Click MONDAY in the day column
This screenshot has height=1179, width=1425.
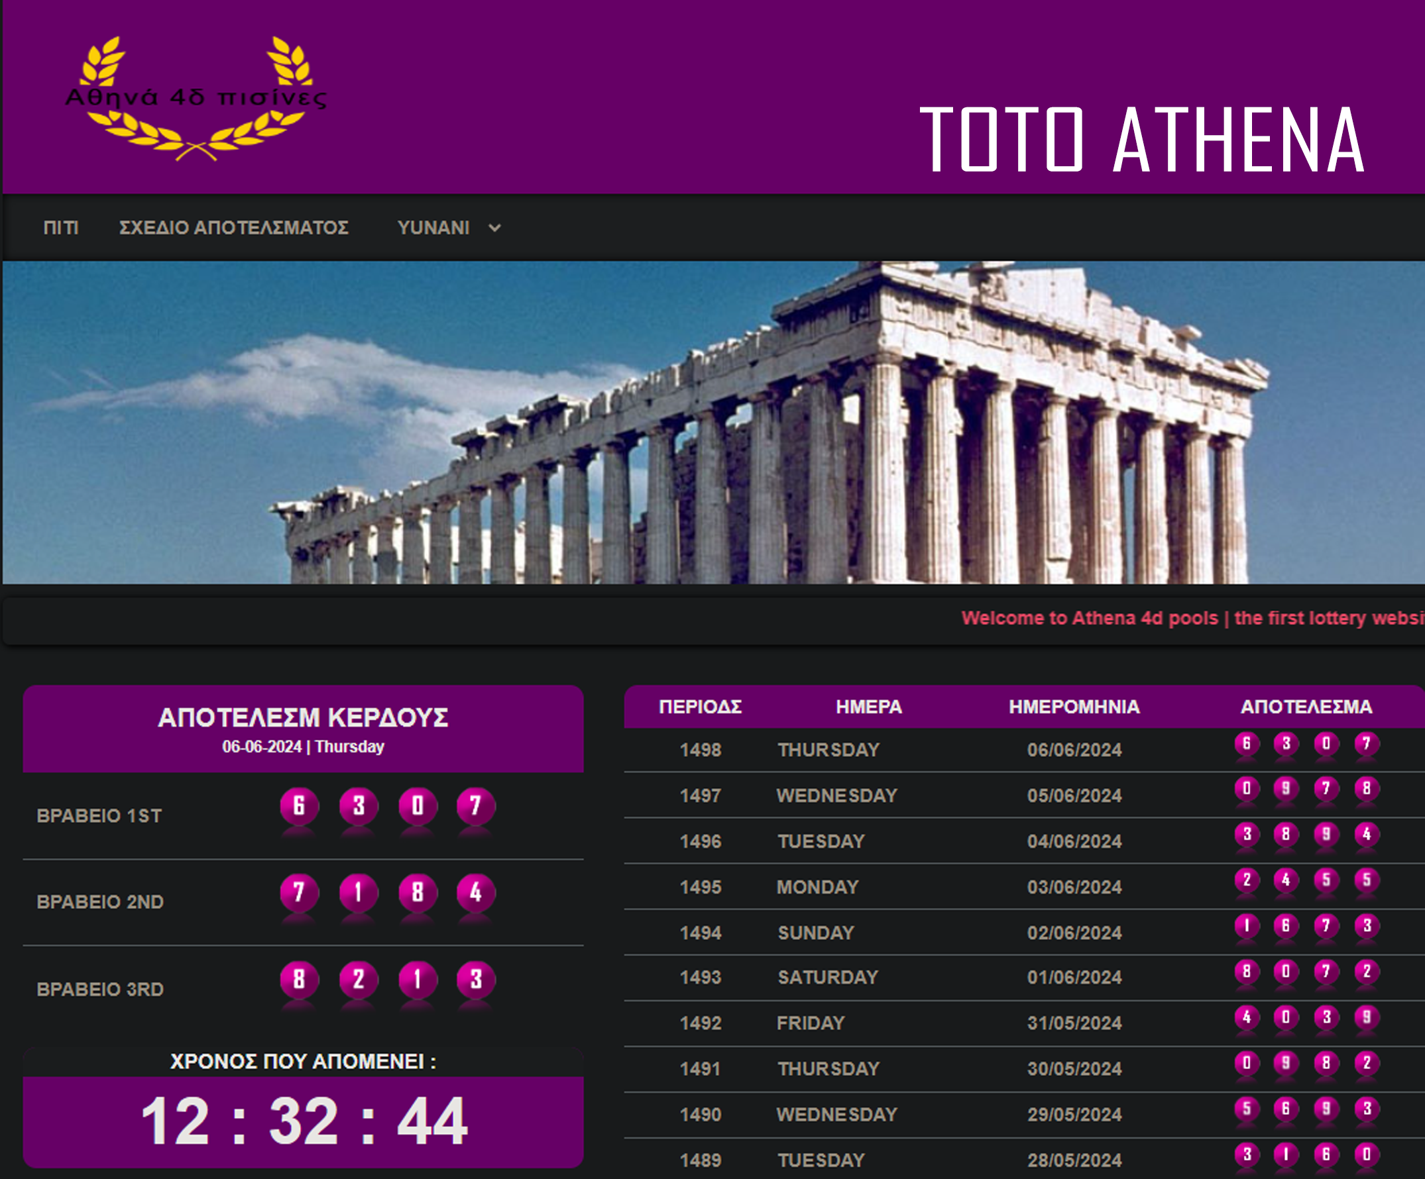click(x=818, y=887)
